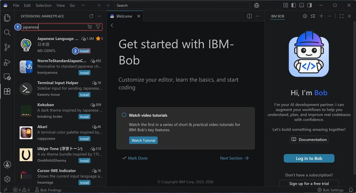Select the IBM BOB panel tab
Image resolution: width=356 pixels, height=193 pixels.
click(277, 16)
